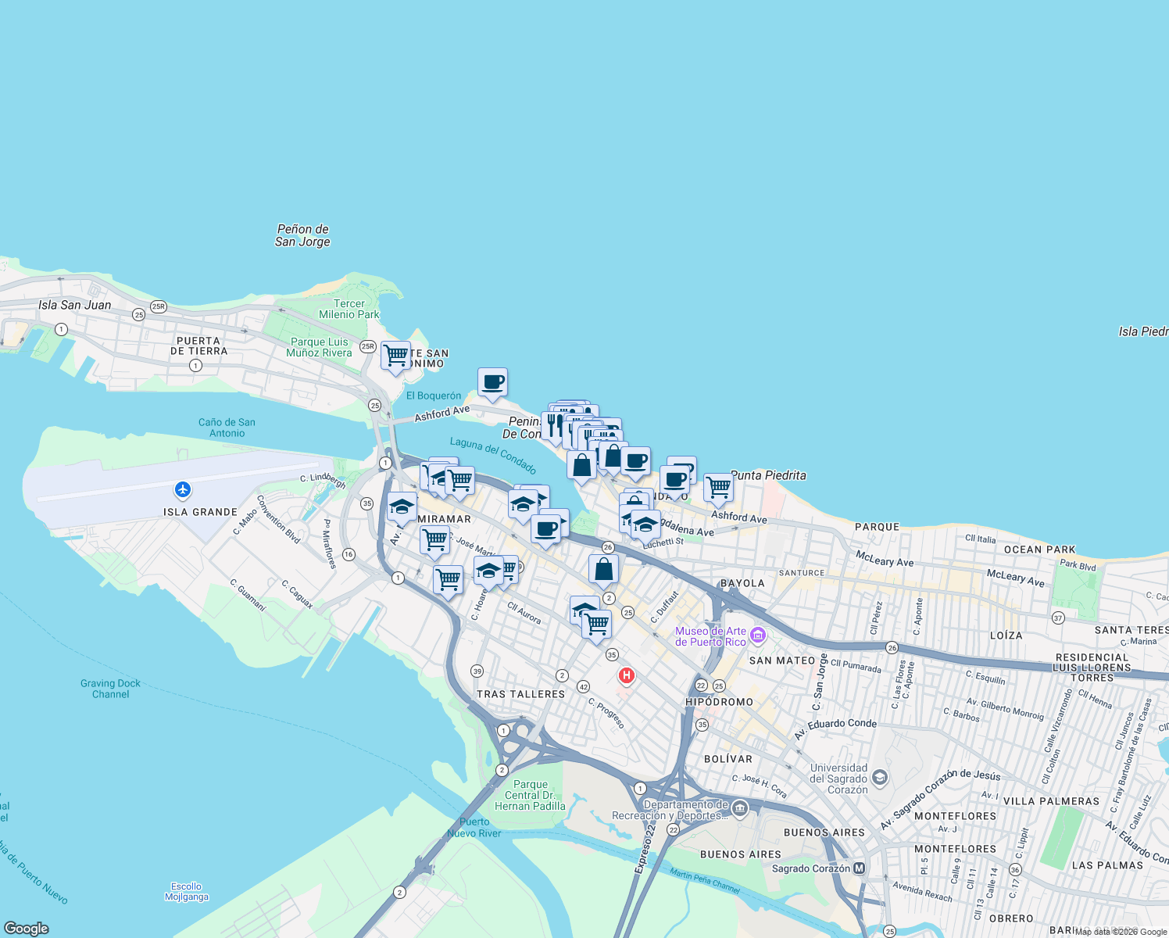Click the Parque Central Dr. Hernan Padilla label

tap(531, 795)
